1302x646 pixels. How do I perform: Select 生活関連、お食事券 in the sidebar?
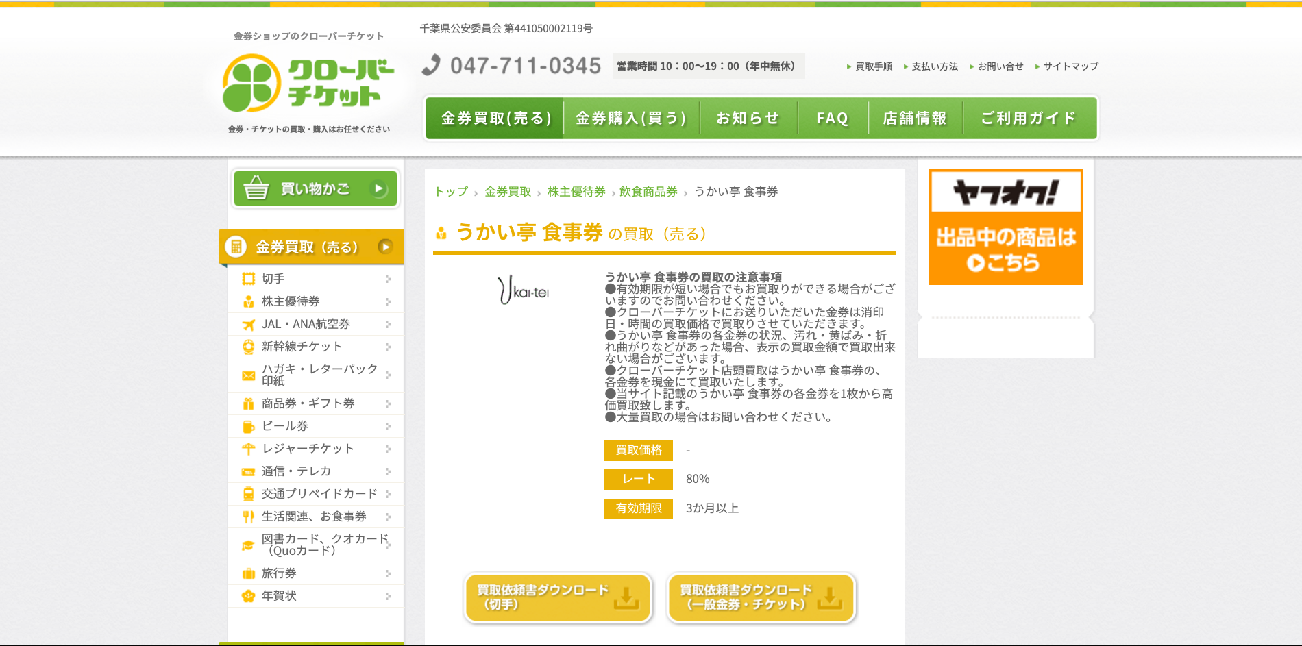pyautogui.click(x=315, y=517)
